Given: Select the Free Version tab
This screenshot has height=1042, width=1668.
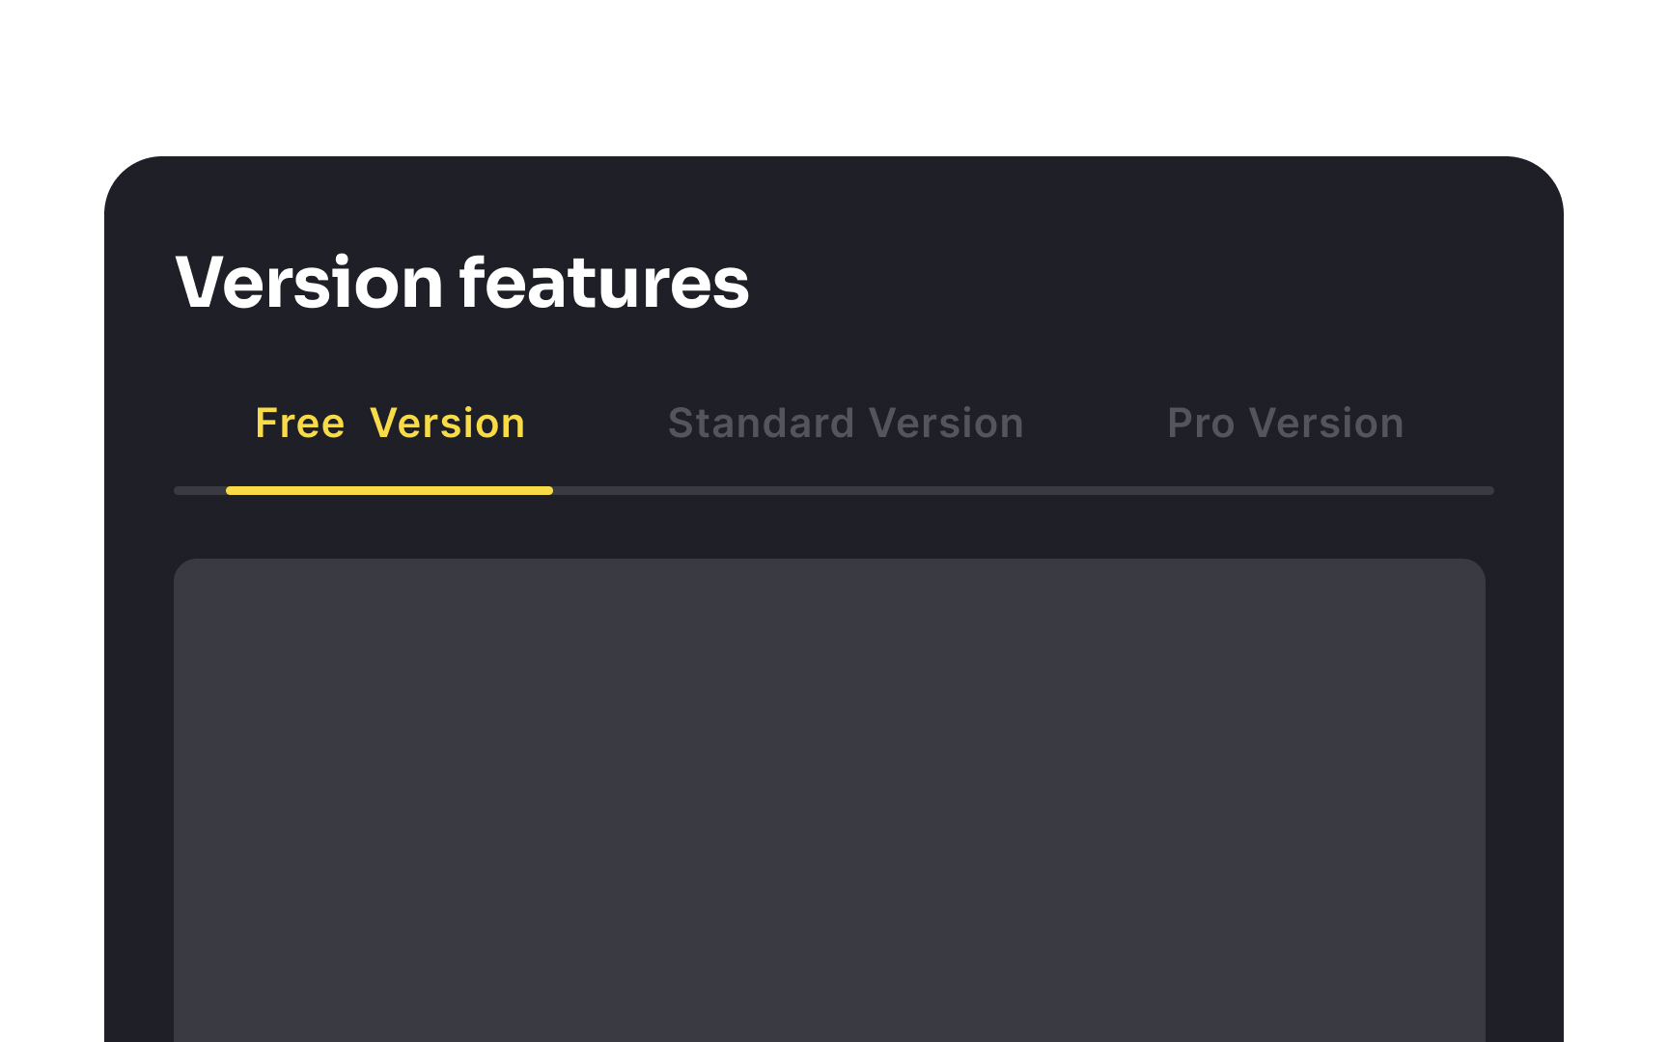Looking at the screenshot, I should pos(389,423).
